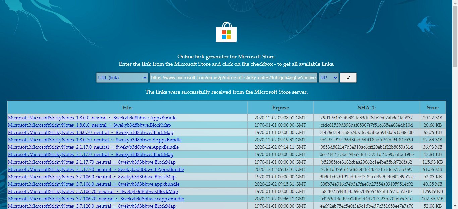Click the '40.35 MB' size cell
This screenshot has height=209, width=458.
(x=433, y=184)
